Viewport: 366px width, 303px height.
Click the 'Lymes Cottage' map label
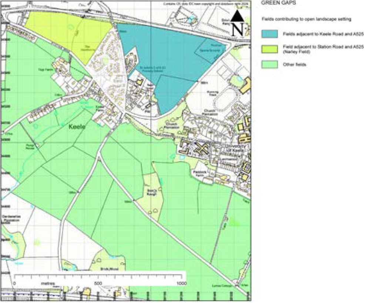click(222, 286)
